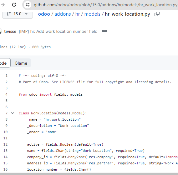The image size is (178, 175).
Task: Copy file path using the copy icon
Action: (157, 14)
